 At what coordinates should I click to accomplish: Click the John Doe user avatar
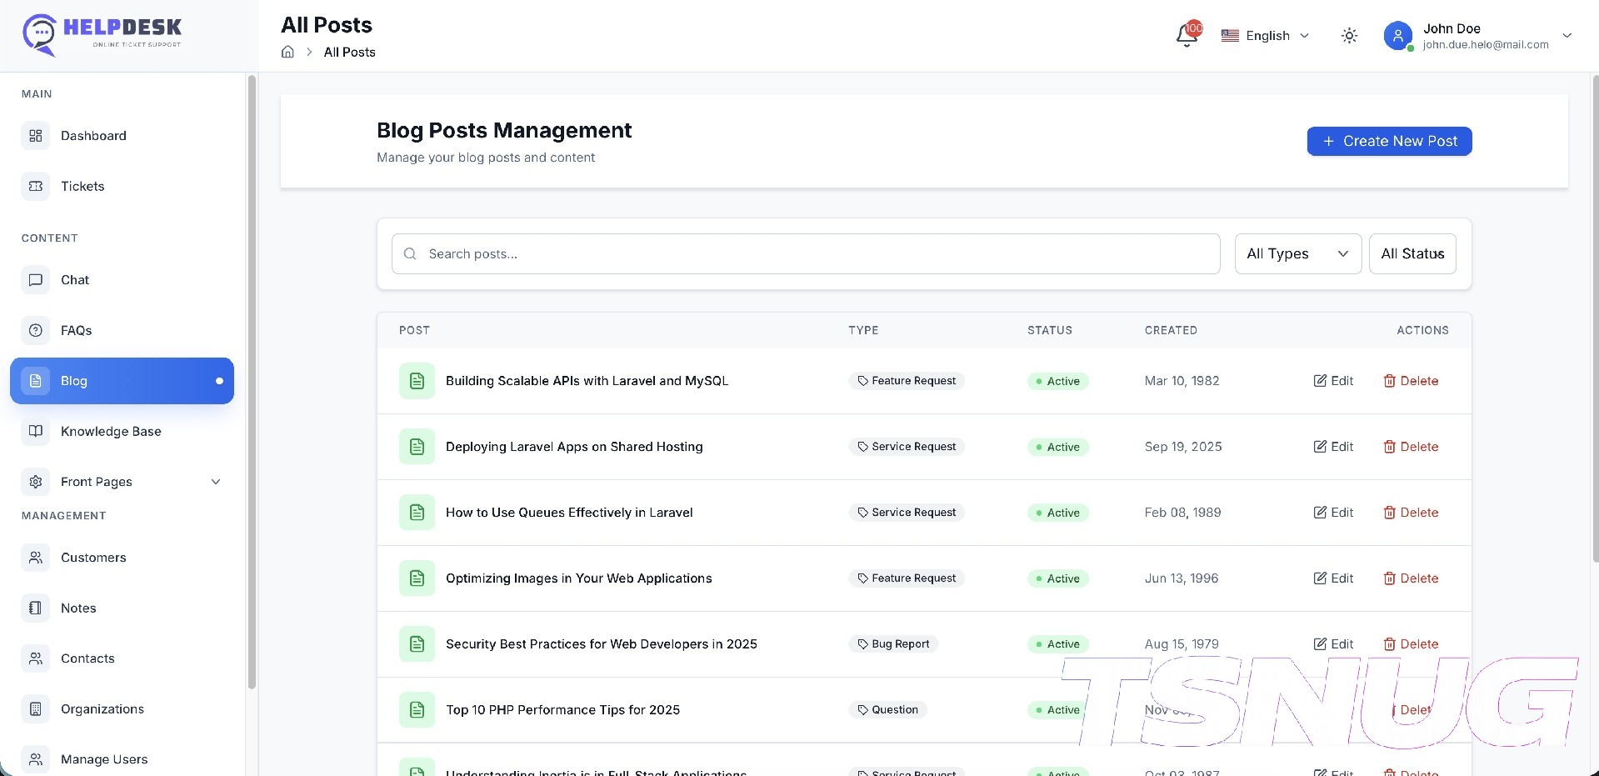click(x=1397, y=36)
